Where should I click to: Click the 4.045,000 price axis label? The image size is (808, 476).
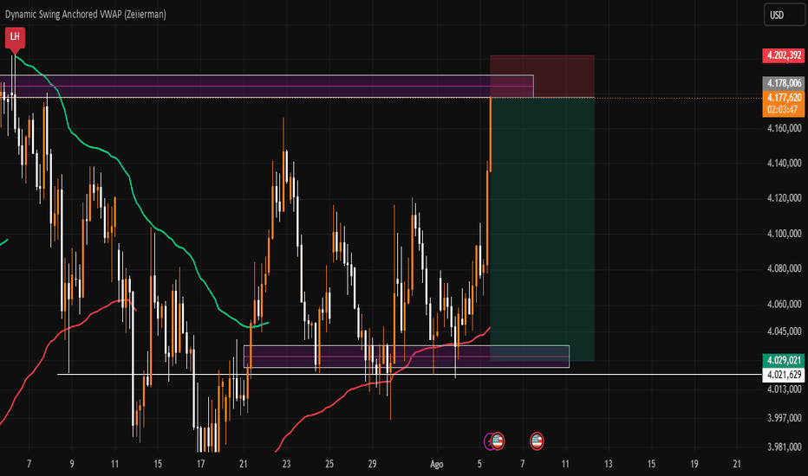(784, 331)
